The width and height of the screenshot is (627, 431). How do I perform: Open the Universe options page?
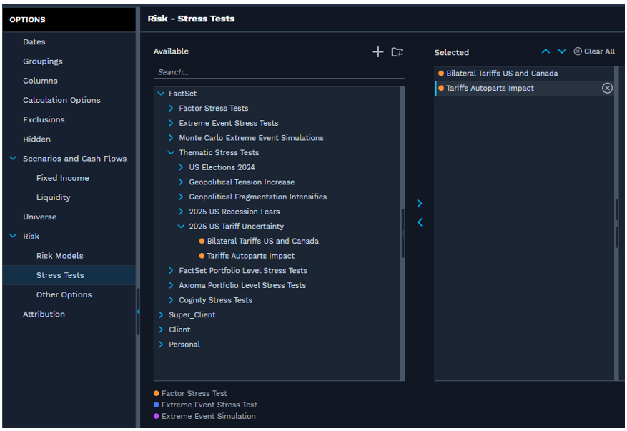pyautogui.click(x=39, y=217)
